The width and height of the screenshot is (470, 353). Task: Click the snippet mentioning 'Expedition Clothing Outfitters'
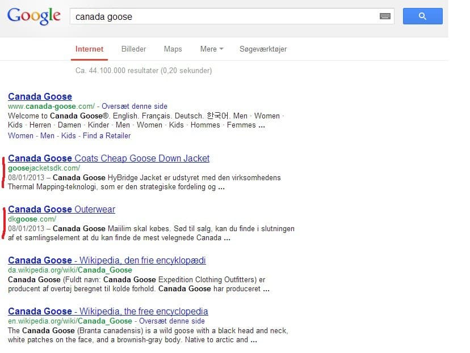(x=139, y=284)
